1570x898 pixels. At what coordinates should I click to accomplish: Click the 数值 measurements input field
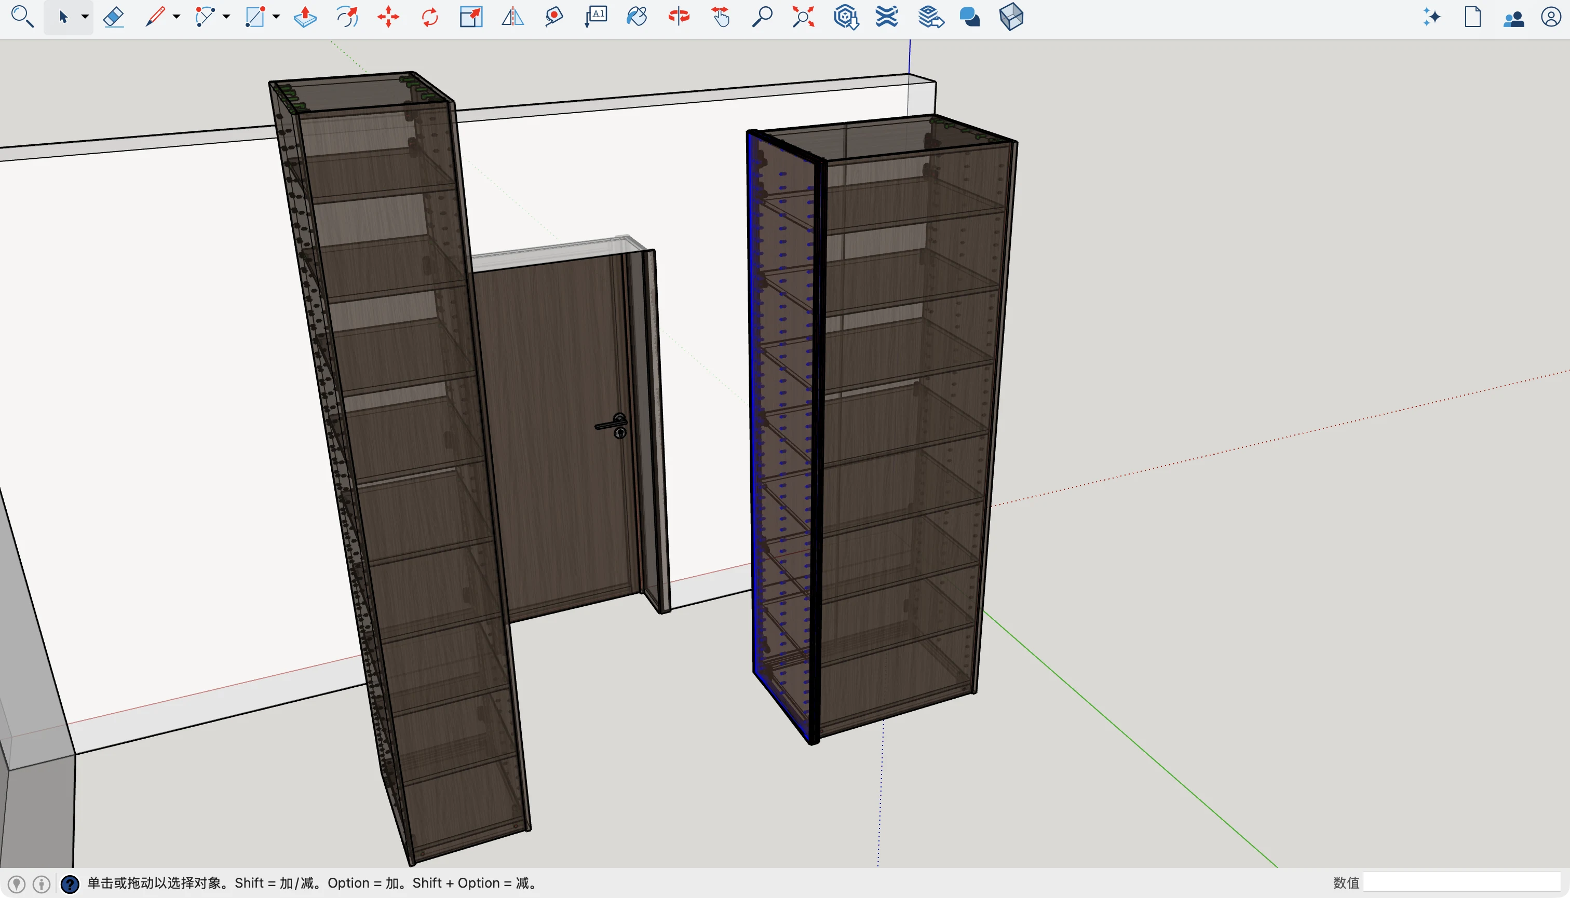tap(1461, 882)
